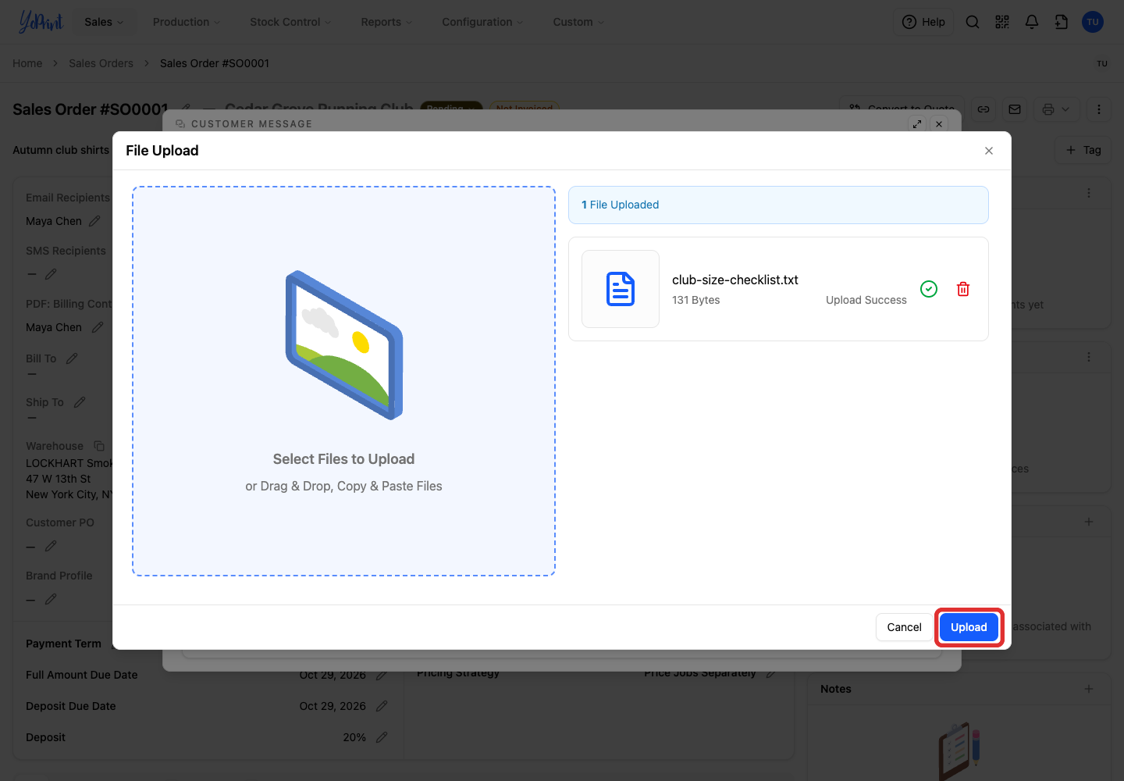The image size is (1124, 781).
Task: Click the 1 File Uploaded status banner
Action: click(778, 205)
